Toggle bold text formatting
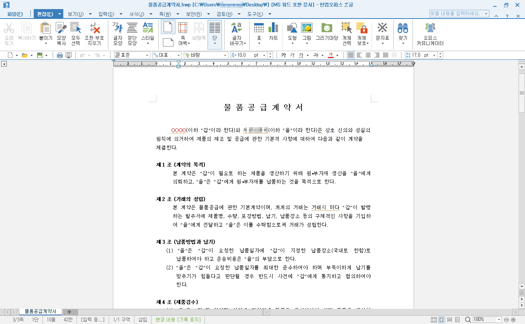Screen dimensions: 525x324 (x=283, y=55)
